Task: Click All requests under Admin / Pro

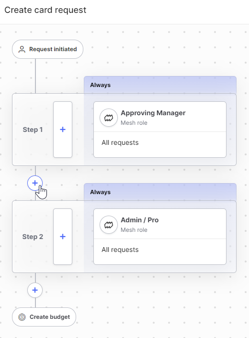Action: tap(120, 250)
